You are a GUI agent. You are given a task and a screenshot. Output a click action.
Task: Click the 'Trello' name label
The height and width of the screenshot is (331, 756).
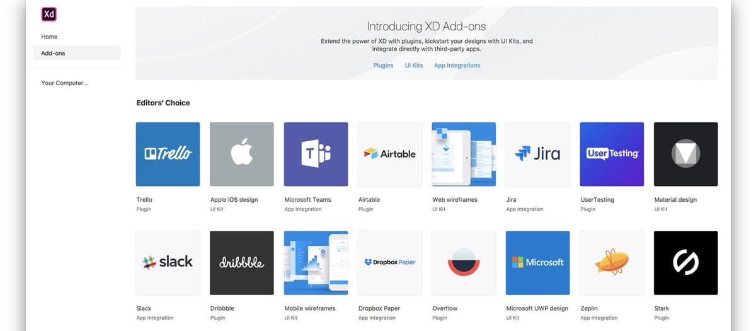pyautogui.click(x=144, y=200)
